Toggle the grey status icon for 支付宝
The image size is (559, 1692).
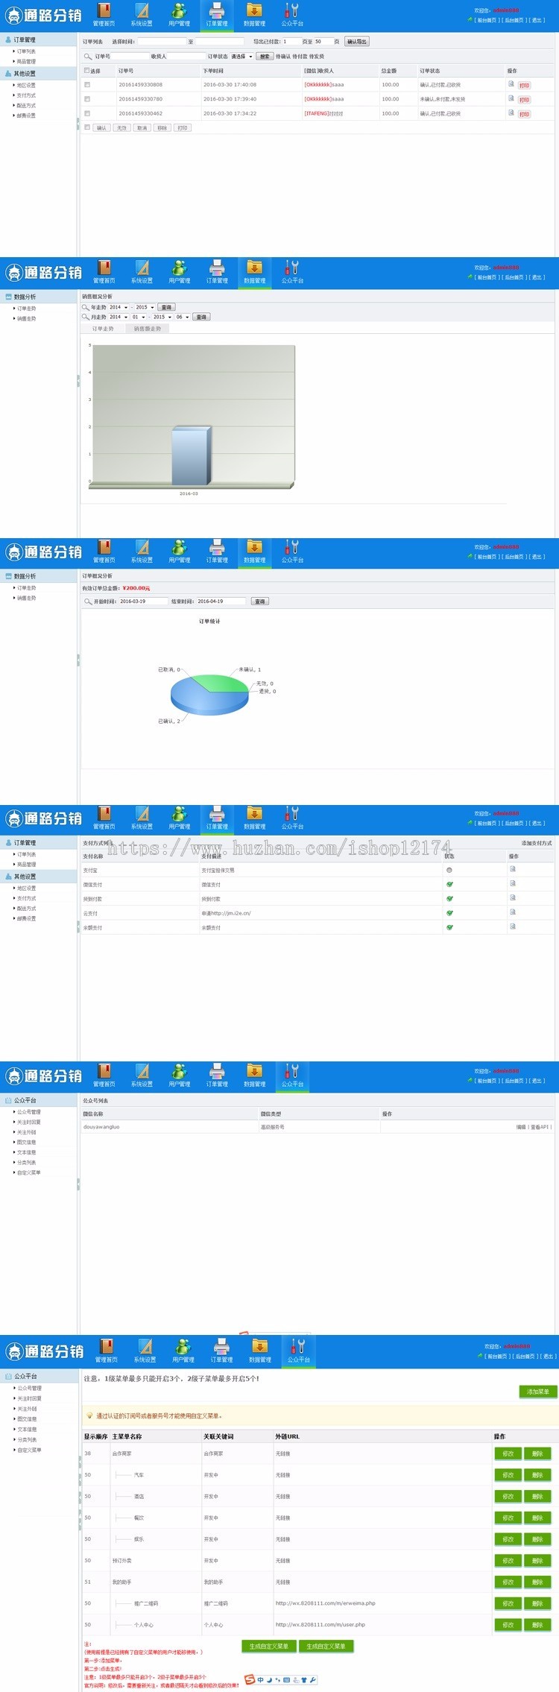tap(449, 870)
